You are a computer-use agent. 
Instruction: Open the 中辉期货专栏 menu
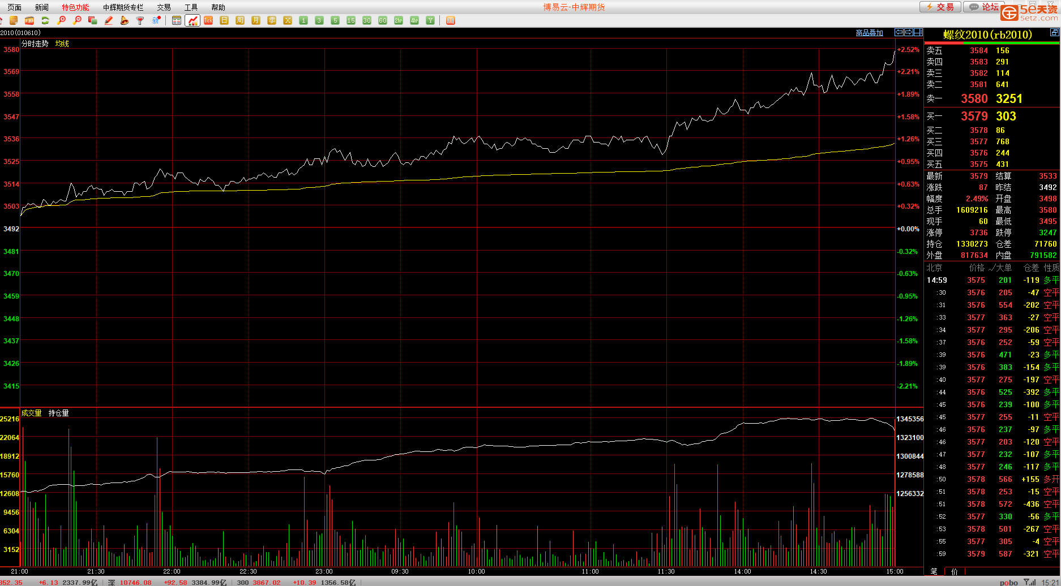coord(123,7)
